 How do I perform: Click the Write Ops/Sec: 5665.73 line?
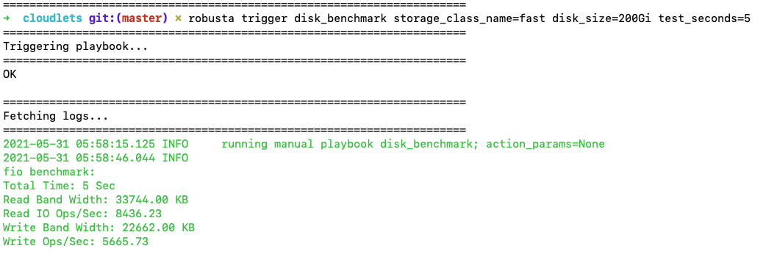(75, 242)
